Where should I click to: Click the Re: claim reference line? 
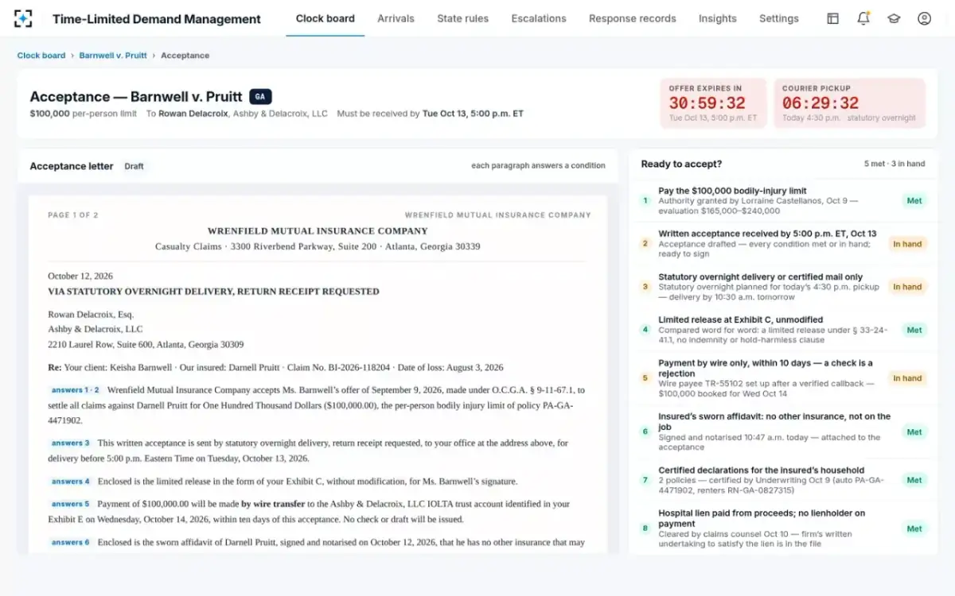[275, 368]
